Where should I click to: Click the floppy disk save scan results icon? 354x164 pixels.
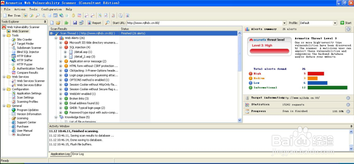(75, 23)
